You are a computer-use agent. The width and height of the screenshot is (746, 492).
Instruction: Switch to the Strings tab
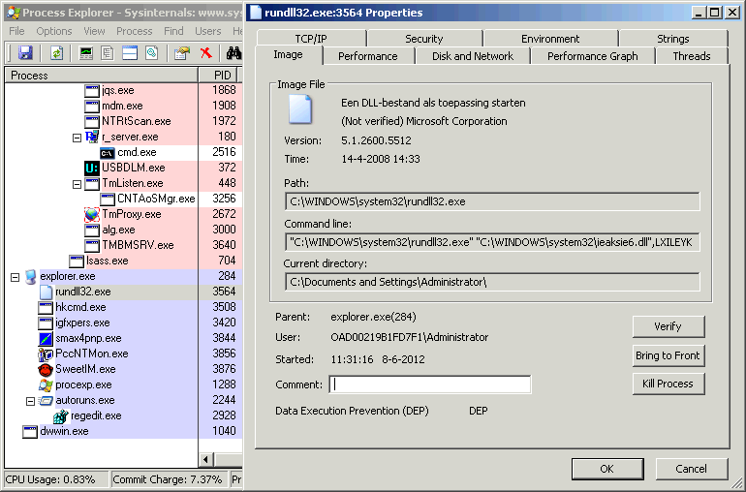(673, 39)
